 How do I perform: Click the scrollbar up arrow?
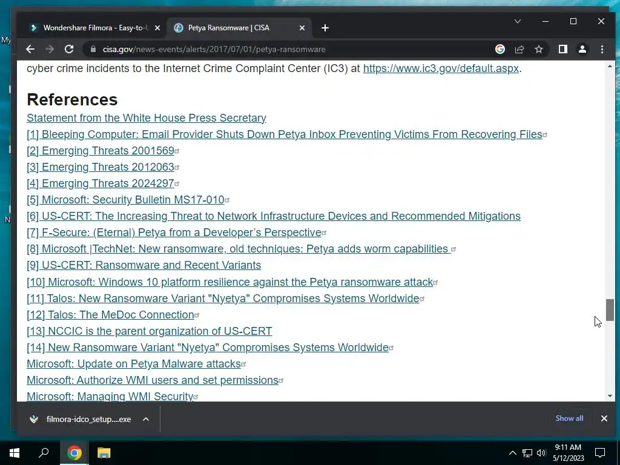(610, 66)
